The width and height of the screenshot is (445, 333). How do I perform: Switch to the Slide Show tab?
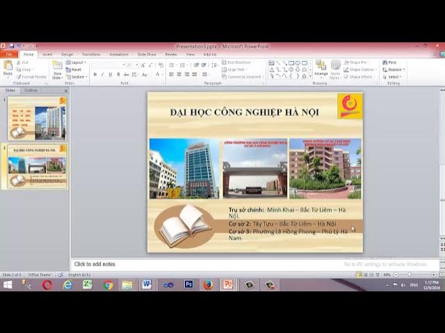click(x=147, y=54)
